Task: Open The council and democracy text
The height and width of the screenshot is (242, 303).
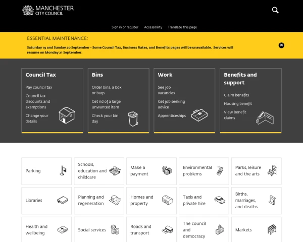Action: pyautogui.click(x=194, y=230)
